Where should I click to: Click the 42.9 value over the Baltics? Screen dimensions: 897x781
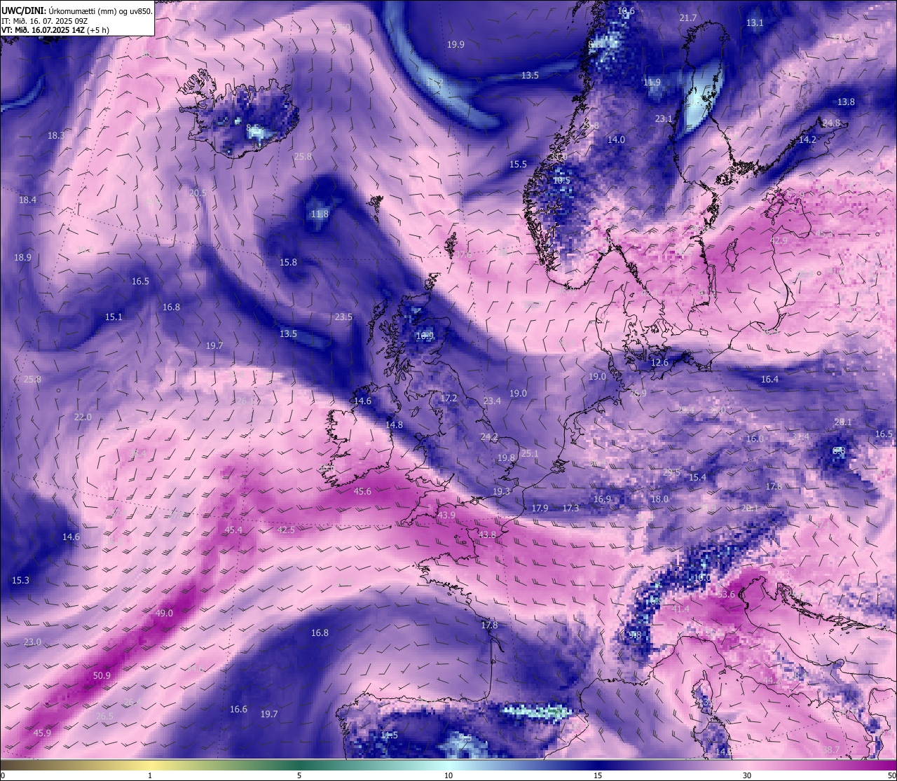[x=779, y=240]
